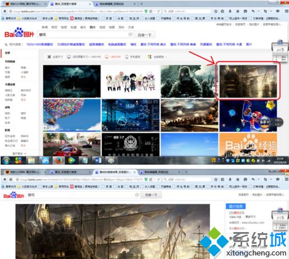This screenshot has height=259, width=289.
Task: Open the colorful balloons house thumbnail
Action: tap(72, 115)
